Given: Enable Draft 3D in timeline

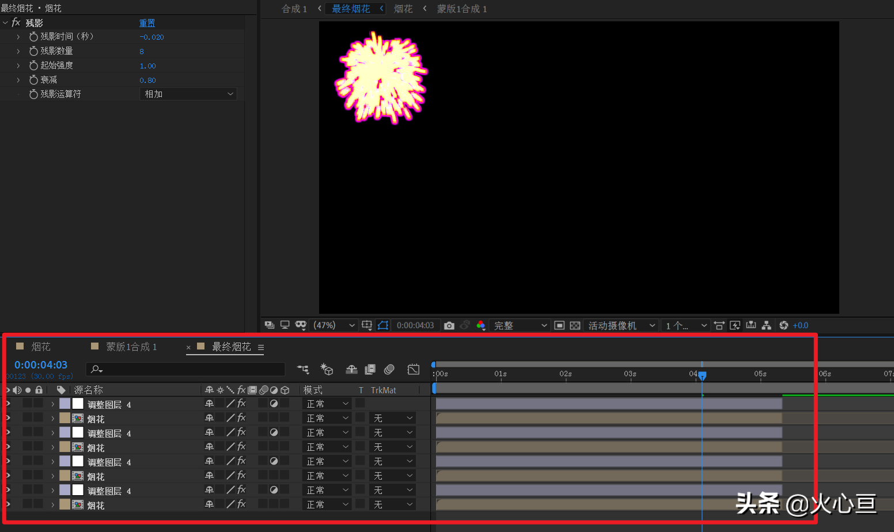Looking at the screenshot, I should 327,369.
